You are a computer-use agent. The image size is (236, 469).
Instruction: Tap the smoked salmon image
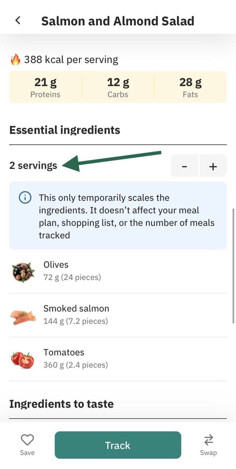[23, 315]
